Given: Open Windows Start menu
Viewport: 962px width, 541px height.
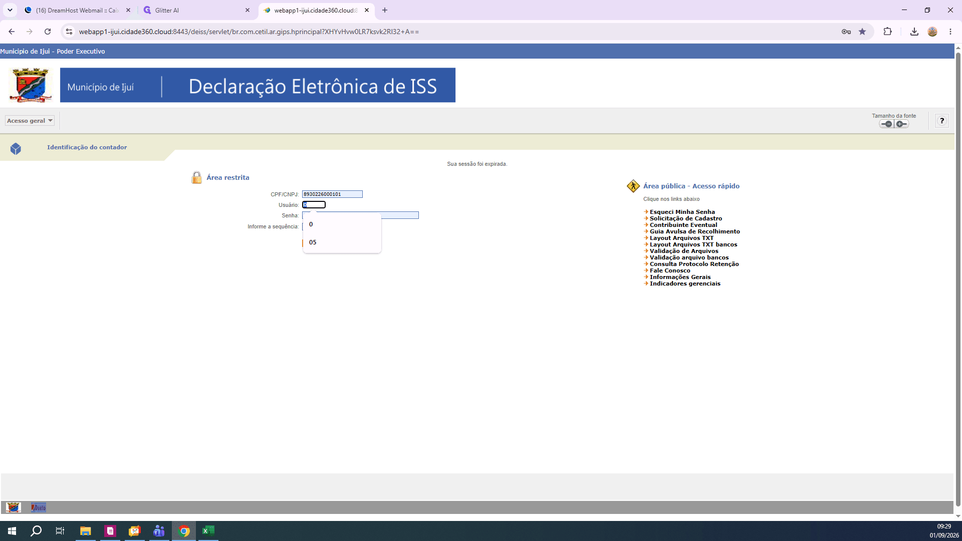Looking at the screenshot, I should [12, 531].
